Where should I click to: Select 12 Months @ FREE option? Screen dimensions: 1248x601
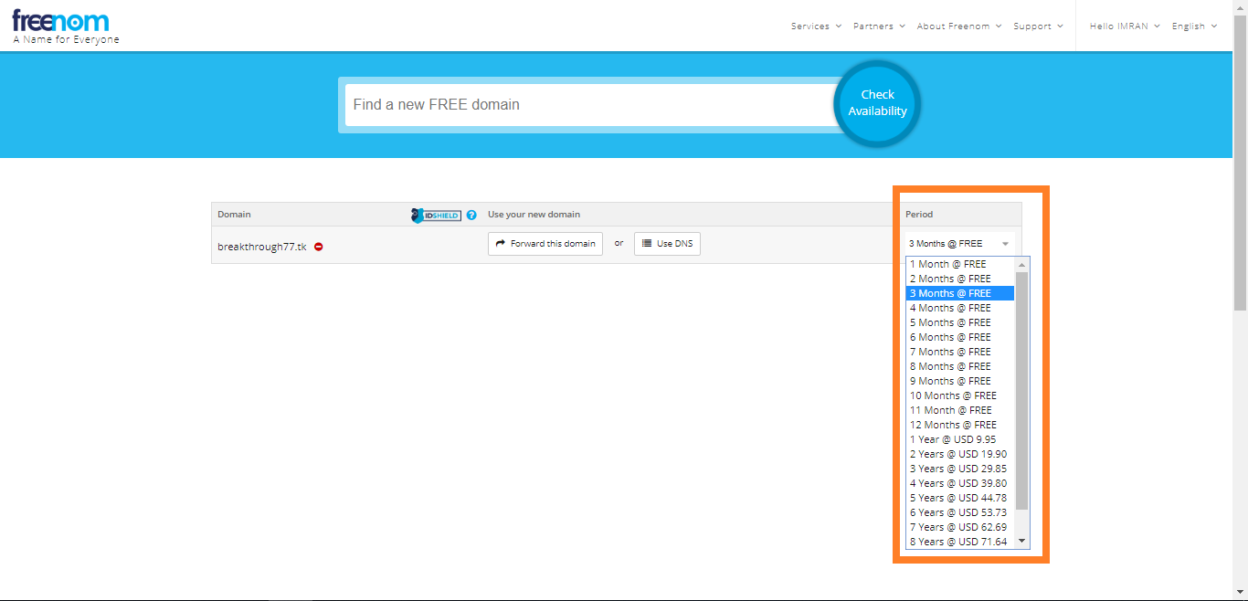pos(960,425)
